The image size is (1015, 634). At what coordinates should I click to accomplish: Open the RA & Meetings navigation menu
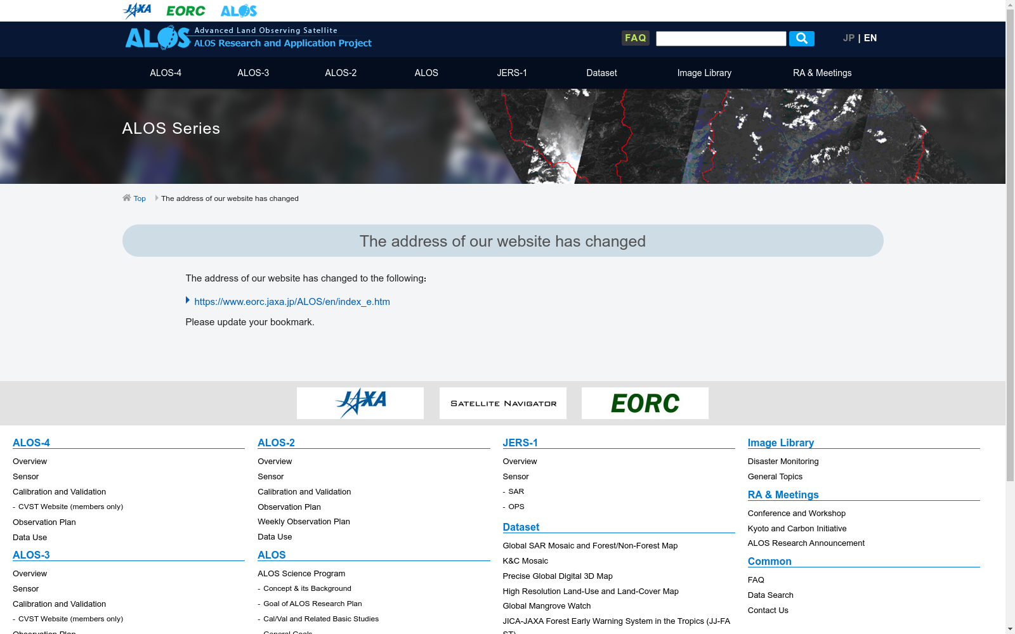tap(822, 73)
